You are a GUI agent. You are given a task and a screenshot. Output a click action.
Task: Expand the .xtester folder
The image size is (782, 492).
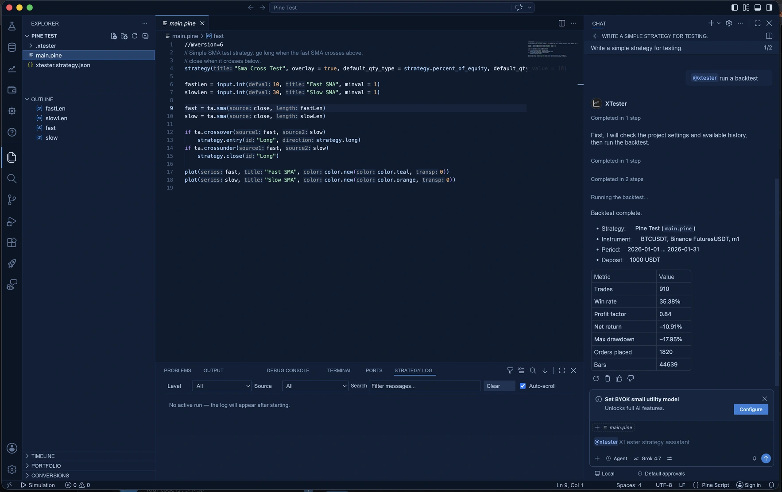(89, 46)
